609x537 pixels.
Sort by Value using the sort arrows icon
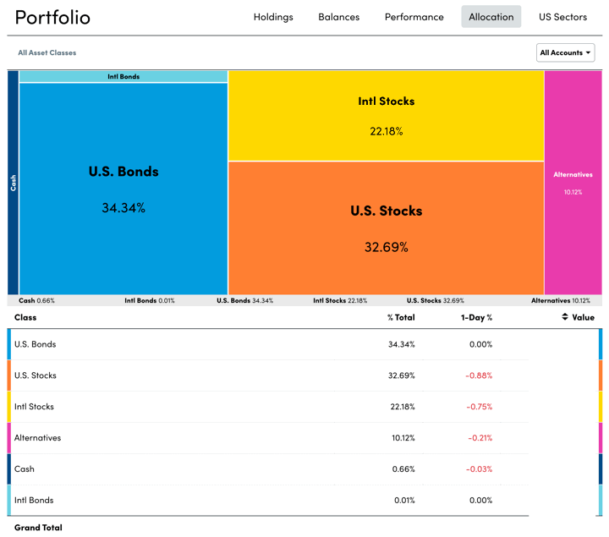tap(565, 317)
